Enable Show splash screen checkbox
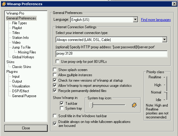Viewport: 178px width, 136px height. point(55,70)
